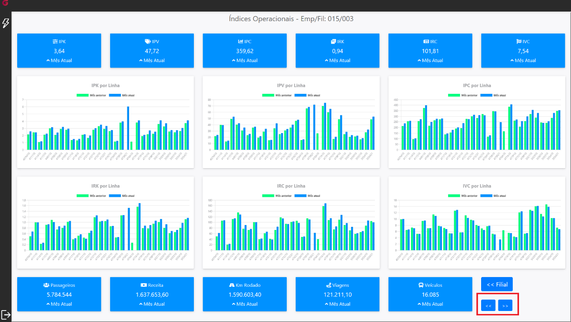
Task: Click the IPV card tag icon
Action: pyautogui.click(x=148, y=41)
